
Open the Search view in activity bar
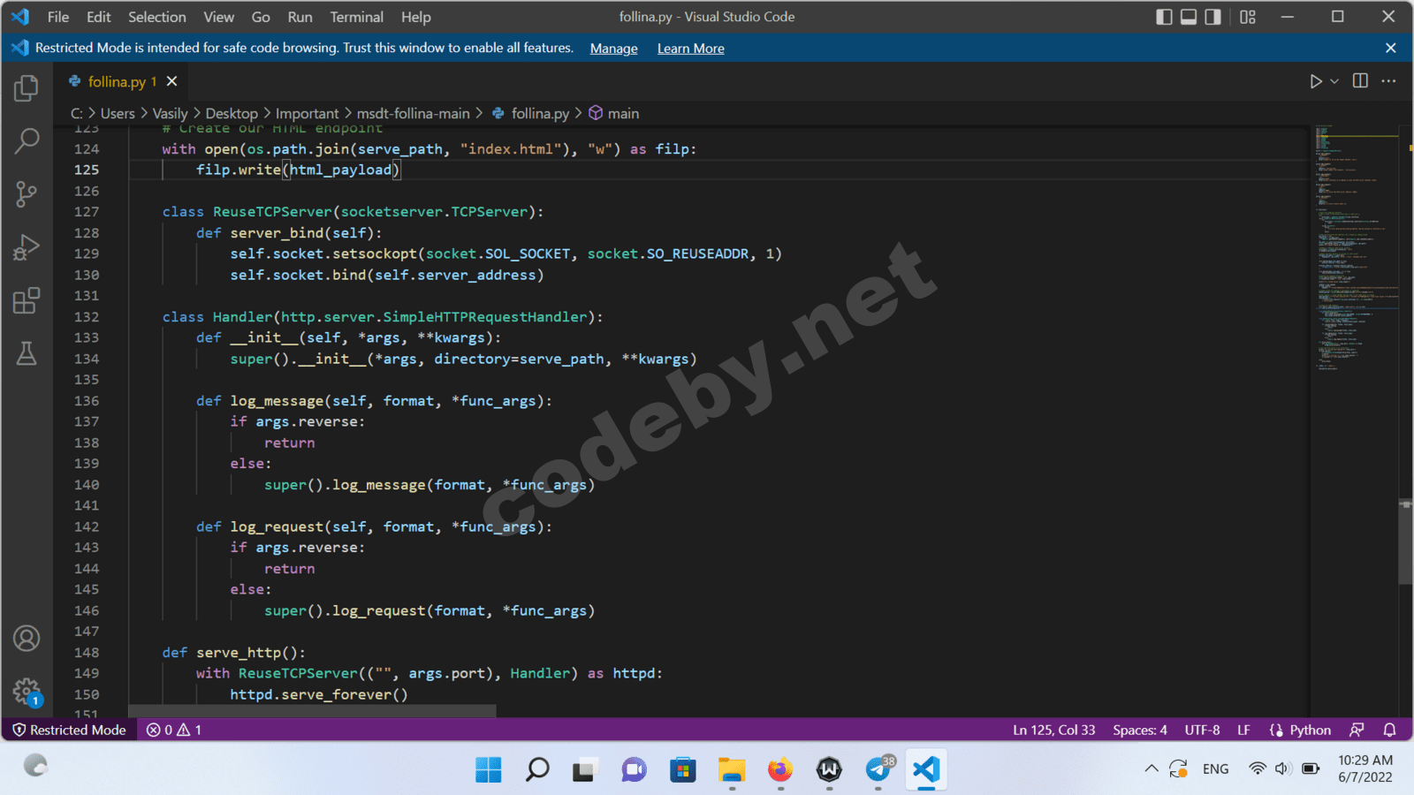(x=27, y=140)
